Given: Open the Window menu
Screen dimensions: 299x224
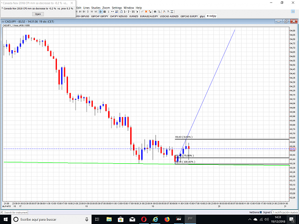Looking at the screenshot, I should pos(129,8).
